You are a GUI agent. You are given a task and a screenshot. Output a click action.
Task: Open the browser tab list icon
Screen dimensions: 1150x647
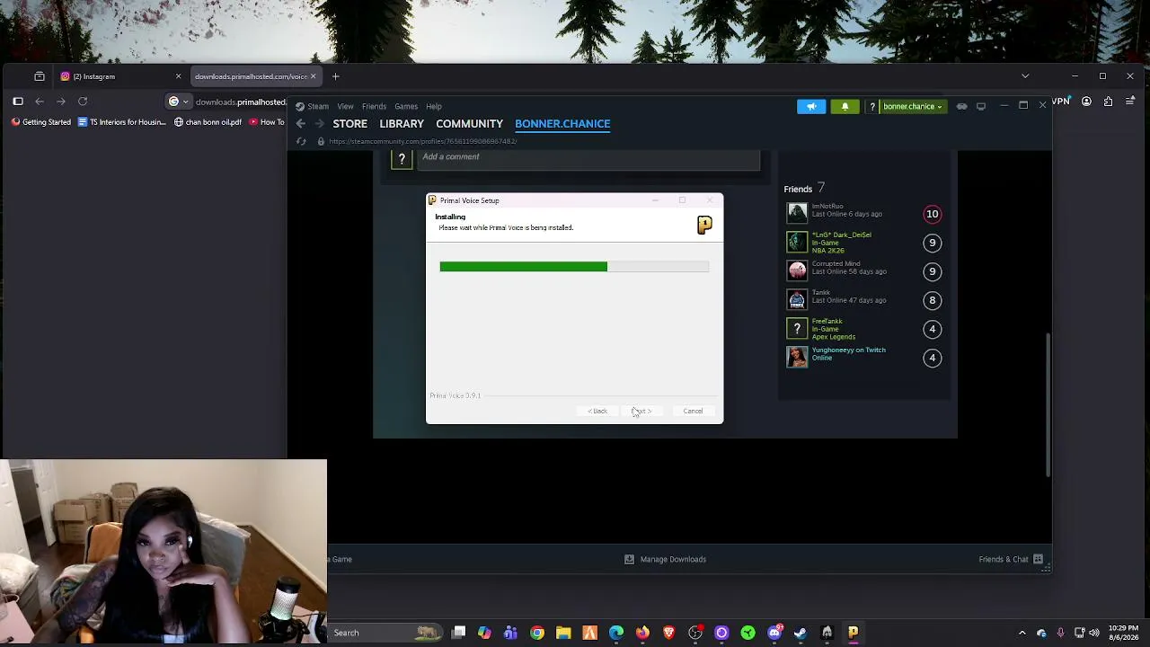click(x=40, y=76)
